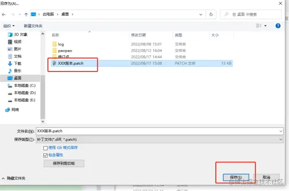Select the log folder

pyautogui.click(x=58, y=44)
